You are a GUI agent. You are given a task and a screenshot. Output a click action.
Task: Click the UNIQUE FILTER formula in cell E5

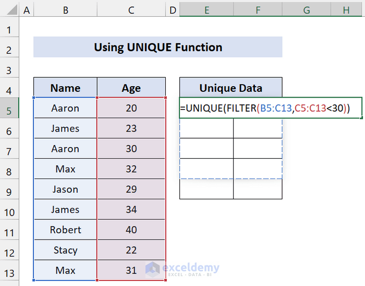(x=271, y=108)
